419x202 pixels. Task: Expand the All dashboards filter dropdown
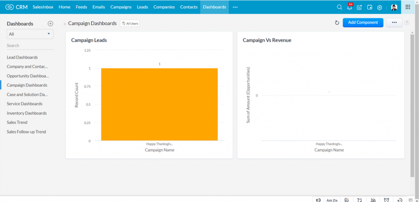[x=30, y=34]
